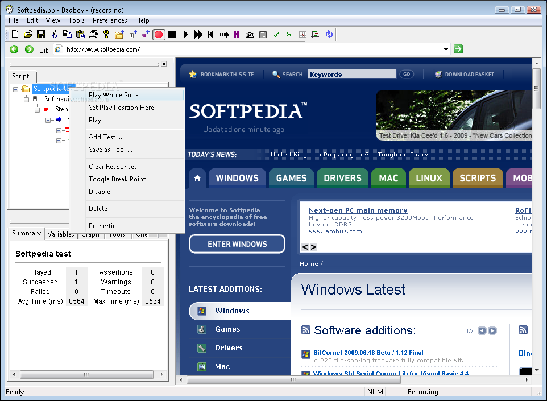
Task: Open the Url history dropdown arrow
Action: pyautogui.click(x=446, y=49)
